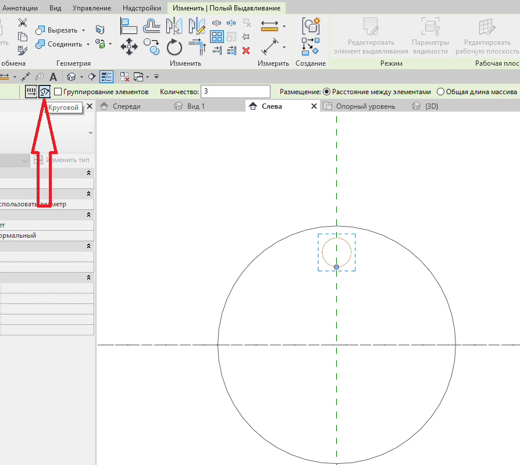Click the Изменить тип button
The image size is (520, 465).
[x=62, y=160]
